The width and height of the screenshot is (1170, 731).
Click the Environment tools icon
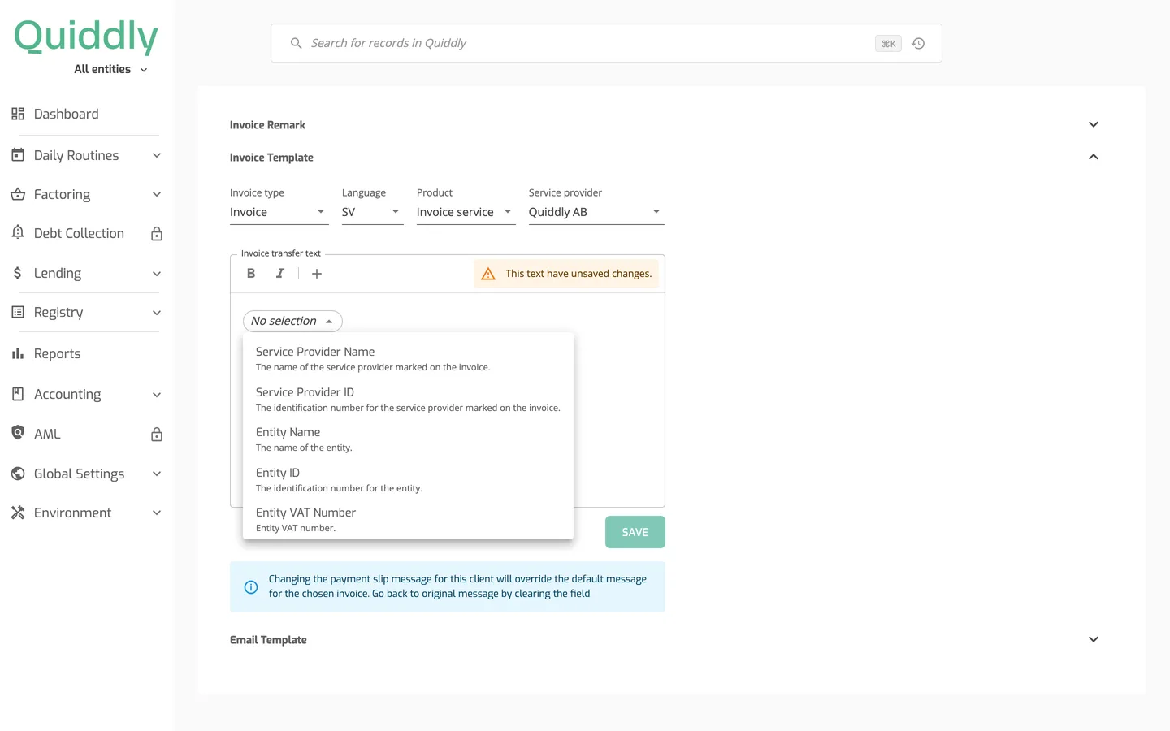coord(18,513)
